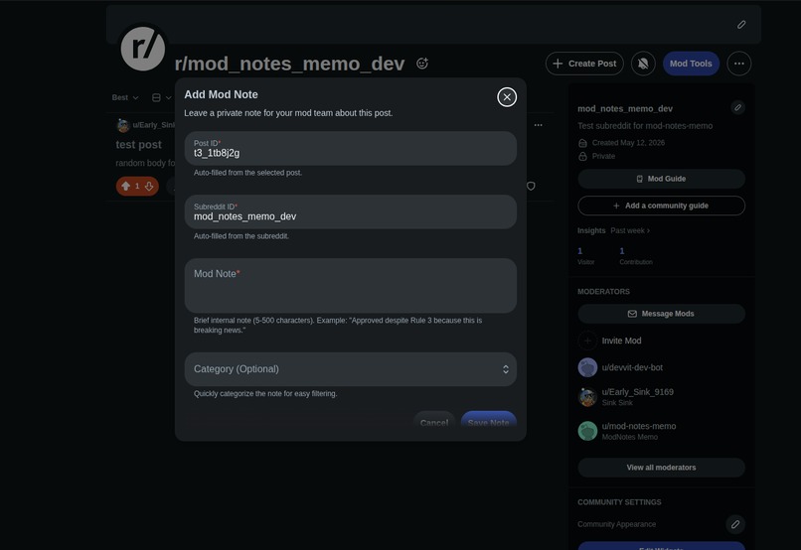Click the Private community label
801x550 pixels.
pyautogui.click(x=603, y=156)
